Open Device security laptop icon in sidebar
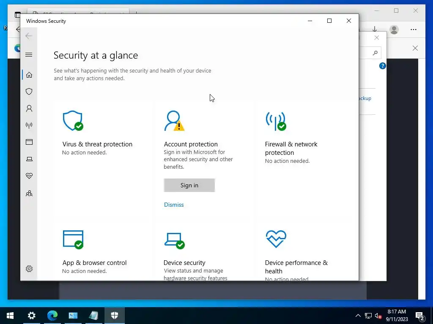 pyautogui.click(x=29, y=159)
